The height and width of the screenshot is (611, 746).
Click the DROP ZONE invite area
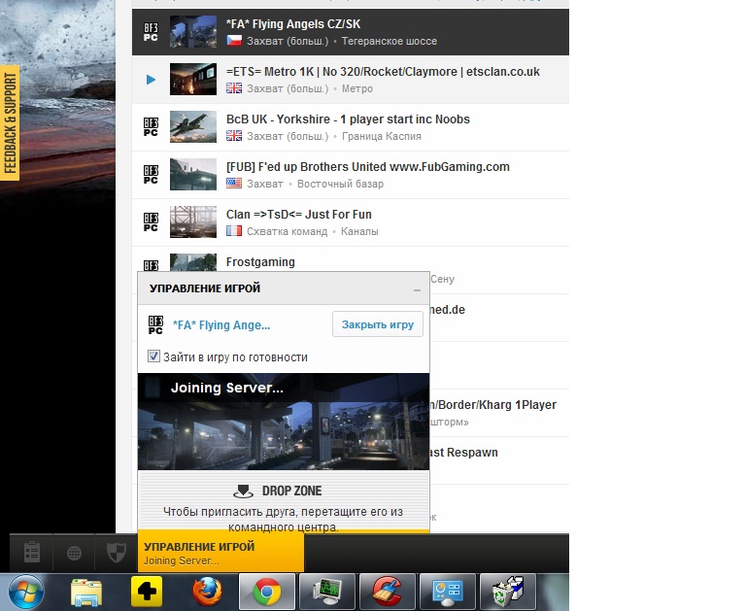pos(284,502)
